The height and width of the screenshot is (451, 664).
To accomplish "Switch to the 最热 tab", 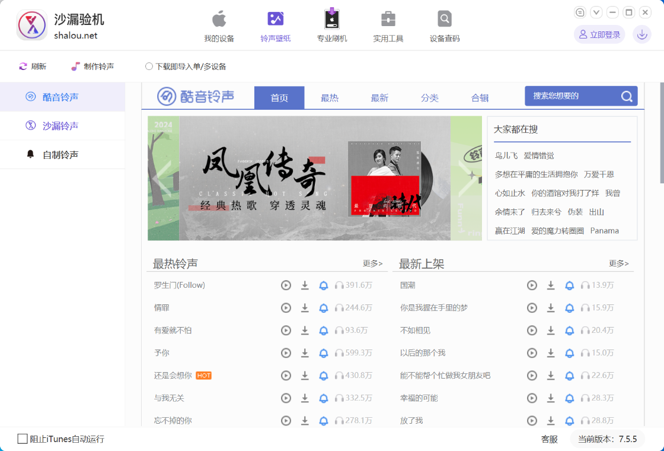I will coord(330,98).
